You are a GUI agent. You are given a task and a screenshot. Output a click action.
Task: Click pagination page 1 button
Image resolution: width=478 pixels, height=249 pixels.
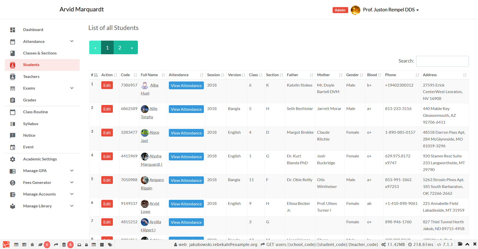(107, 47)
